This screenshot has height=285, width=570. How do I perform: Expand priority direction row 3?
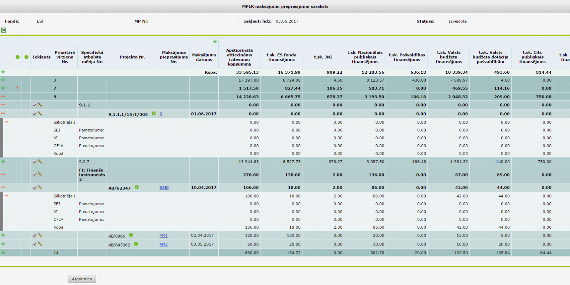pyautogui.click(x=3, y=80)
